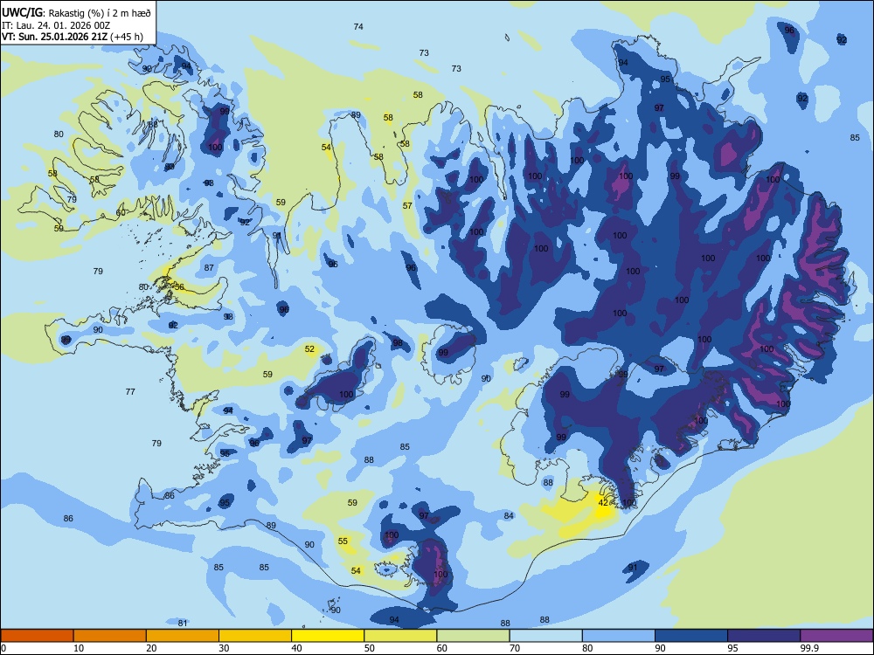Click the '74' humidity value near the top
The height and width of the screenshot is (655, 874).
pyautogui.click(x=358, y=26)
